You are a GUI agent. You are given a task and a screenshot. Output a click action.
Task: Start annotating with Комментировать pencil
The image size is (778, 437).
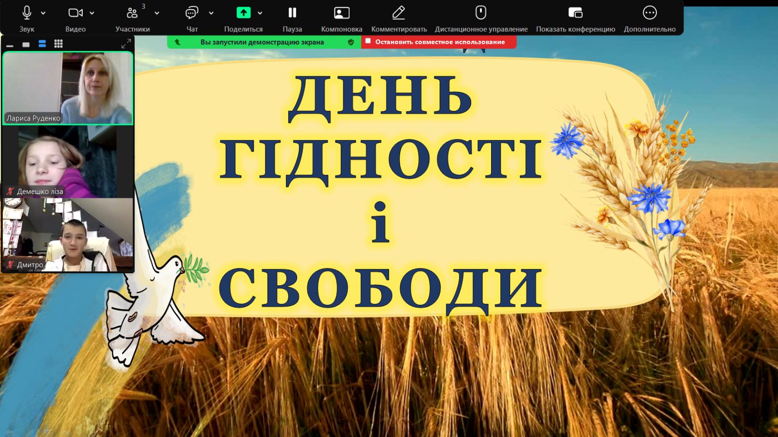(x=399, y=13)
